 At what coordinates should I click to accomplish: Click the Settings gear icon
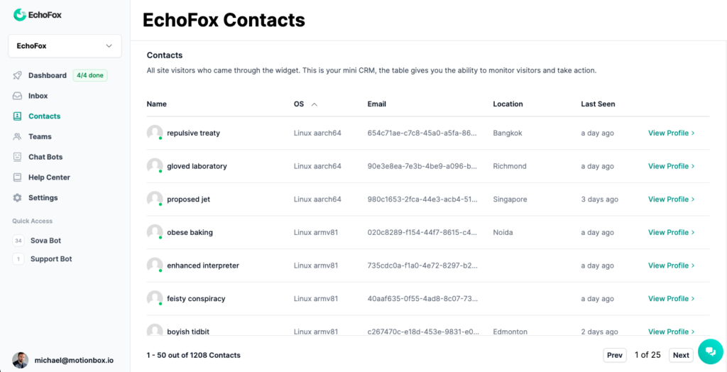pos(17,198)
